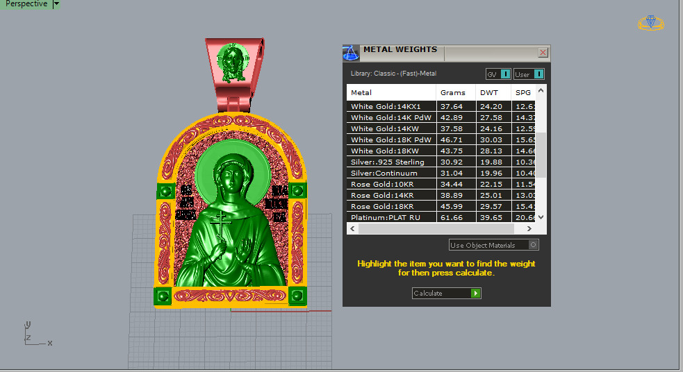Click the horizontal scroll left arrow
This screenshot has width=683, height=372.
(352, 228)
